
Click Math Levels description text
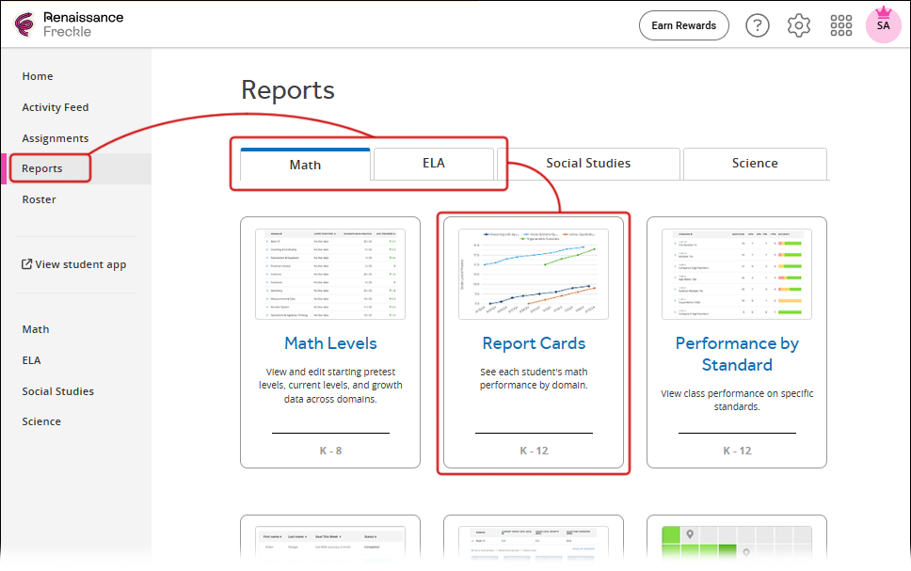click(330, 386)
